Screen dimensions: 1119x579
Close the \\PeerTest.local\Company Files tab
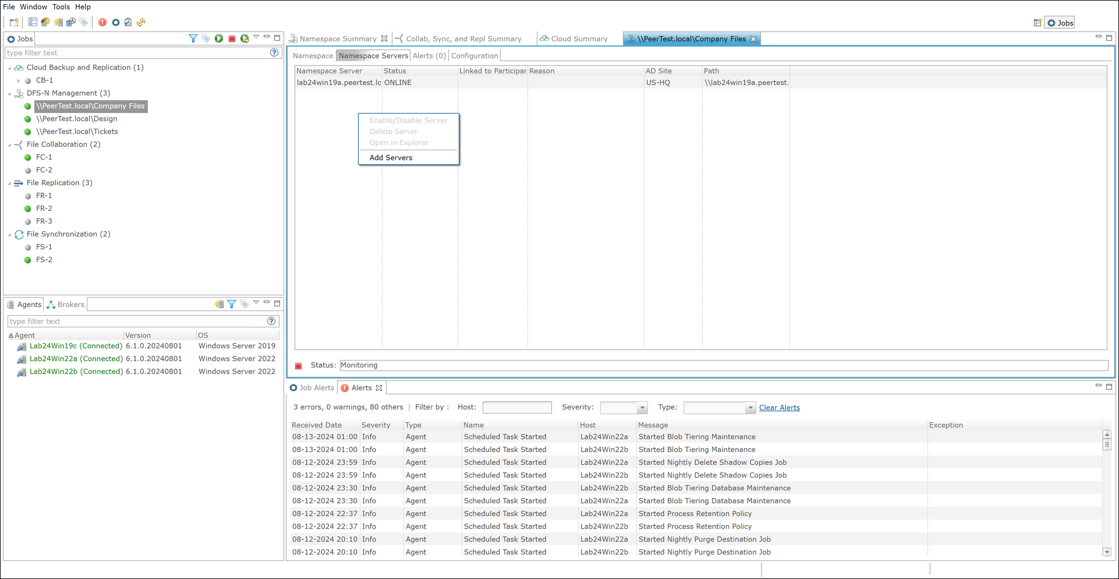click(753, 39)
